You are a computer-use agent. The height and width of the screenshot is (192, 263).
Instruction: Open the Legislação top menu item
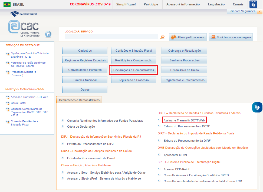coord(216,4)
